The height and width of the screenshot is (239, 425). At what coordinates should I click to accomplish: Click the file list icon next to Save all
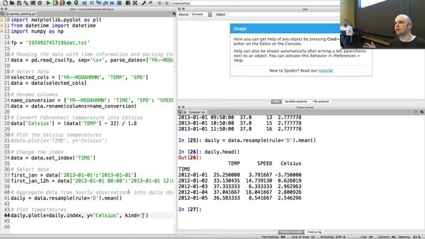pos(33,3)
